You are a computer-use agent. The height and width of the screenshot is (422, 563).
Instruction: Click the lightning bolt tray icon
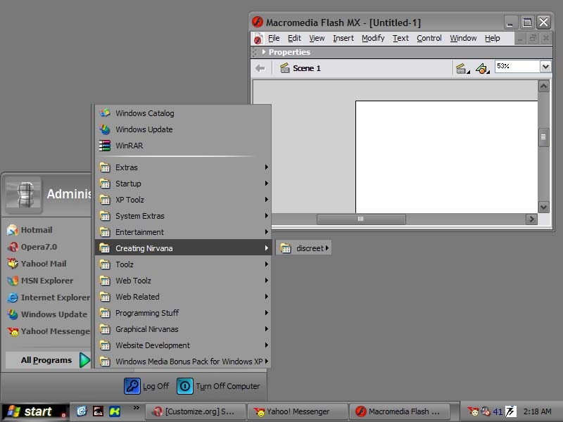coord(510,411)
